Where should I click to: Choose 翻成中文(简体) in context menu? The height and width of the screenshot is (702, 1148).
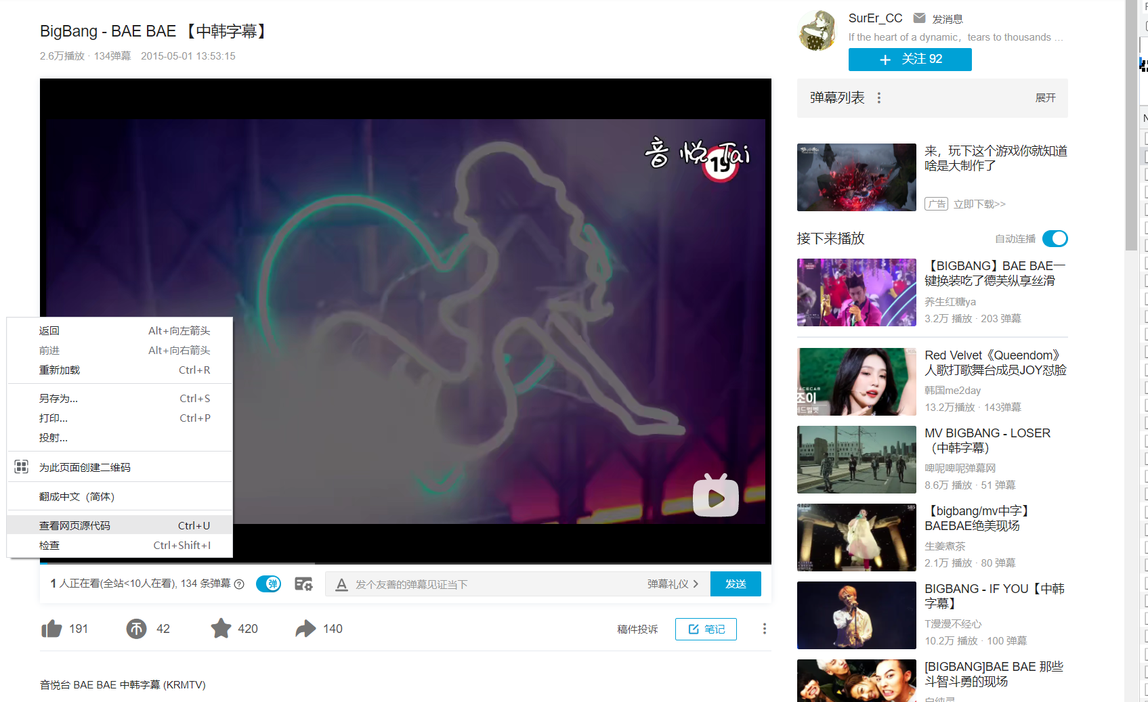tap(120, 496)
